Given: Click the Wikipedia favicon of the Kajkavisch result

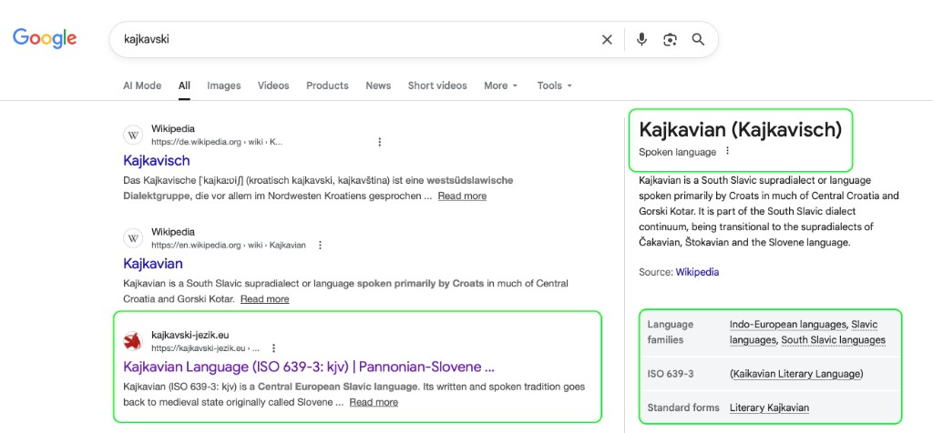Looking at the screenshot, I should 133,135.
